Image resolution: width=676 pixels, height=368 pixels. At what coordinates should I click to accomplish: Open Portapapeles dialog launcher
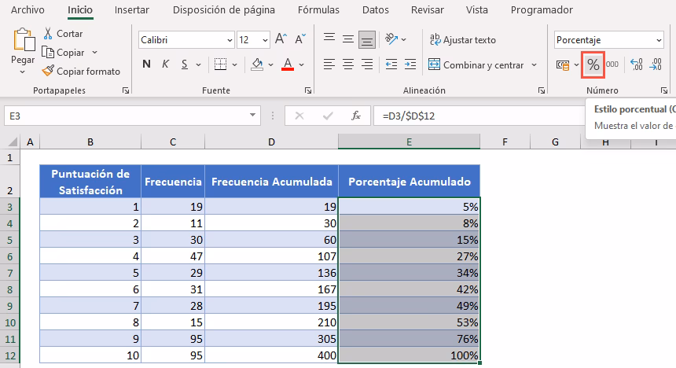(x=126, y=90)
